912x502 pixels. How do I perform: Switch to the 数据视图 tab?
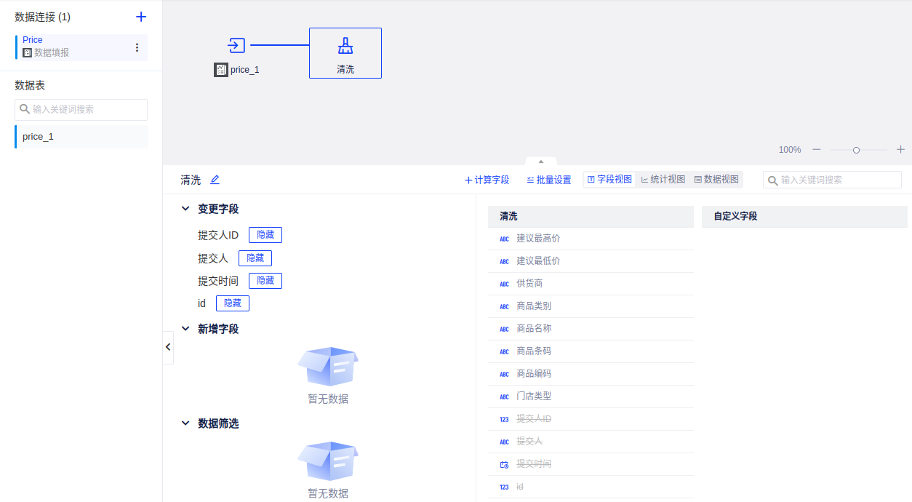716,180
